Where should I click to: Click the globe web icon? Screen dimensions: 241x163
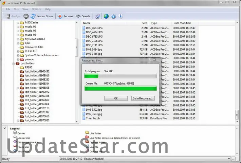[x=106, y=16]
